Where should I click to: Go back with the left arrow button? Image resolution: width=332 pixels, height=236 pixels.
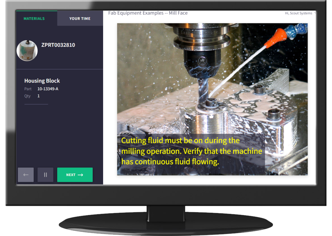click(26, 175)
